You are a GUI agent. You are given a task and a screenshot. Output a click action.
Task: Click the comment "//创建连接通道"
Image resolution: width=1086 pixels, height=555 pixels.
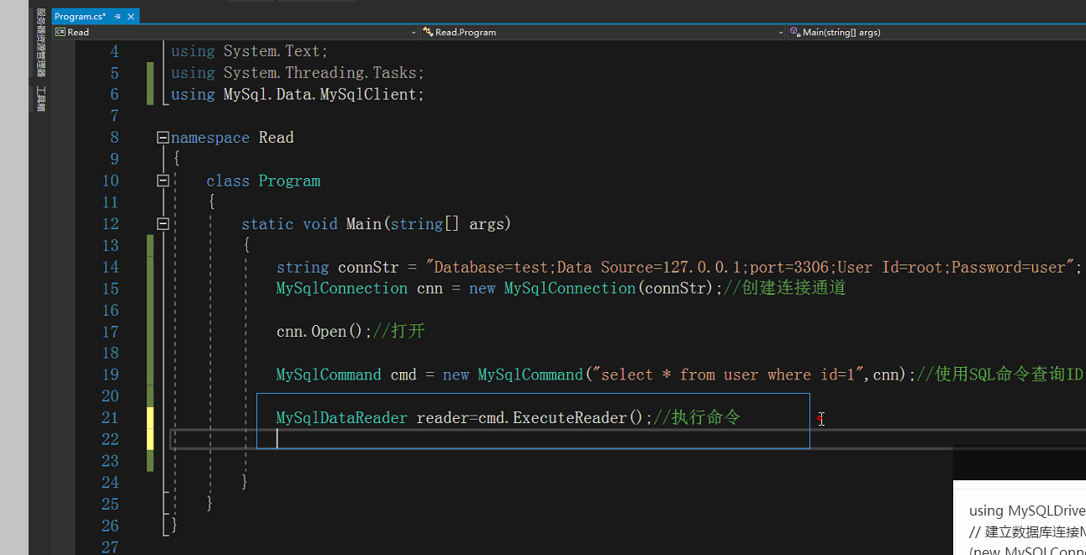784,289
